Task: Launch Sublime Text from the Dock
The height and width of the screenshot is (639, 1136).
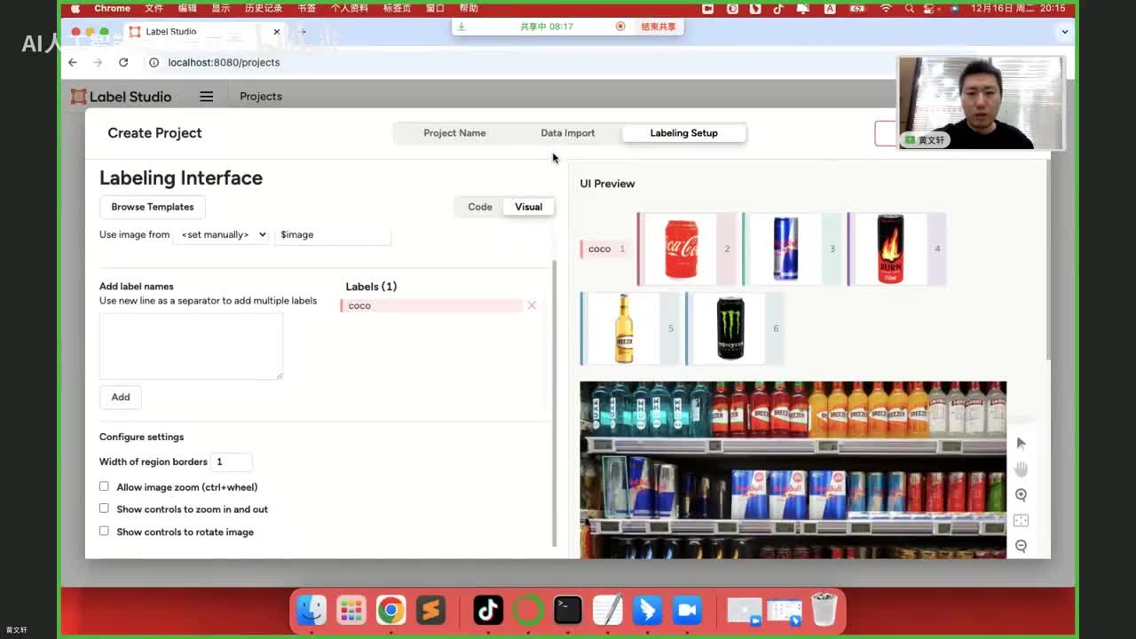Action: pos(430,610)
